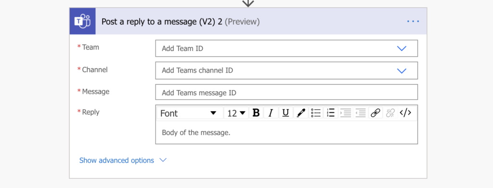Open the font size 12 dropdown
The image size is (493, 188).
236,113
